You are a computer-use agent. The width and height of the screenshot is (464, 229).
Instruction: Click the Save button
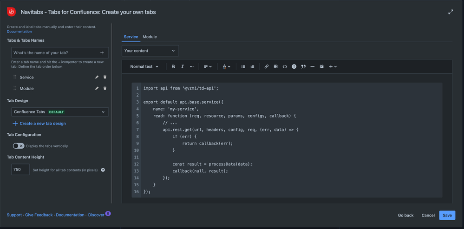447,215
